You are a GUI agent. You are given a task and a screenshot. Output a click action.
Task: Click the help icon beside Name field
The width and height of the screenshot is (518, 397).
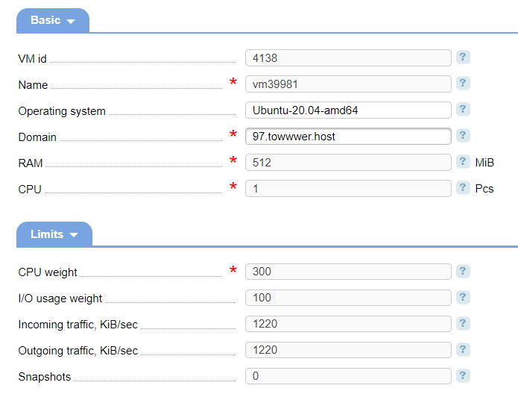click(463, 83)
